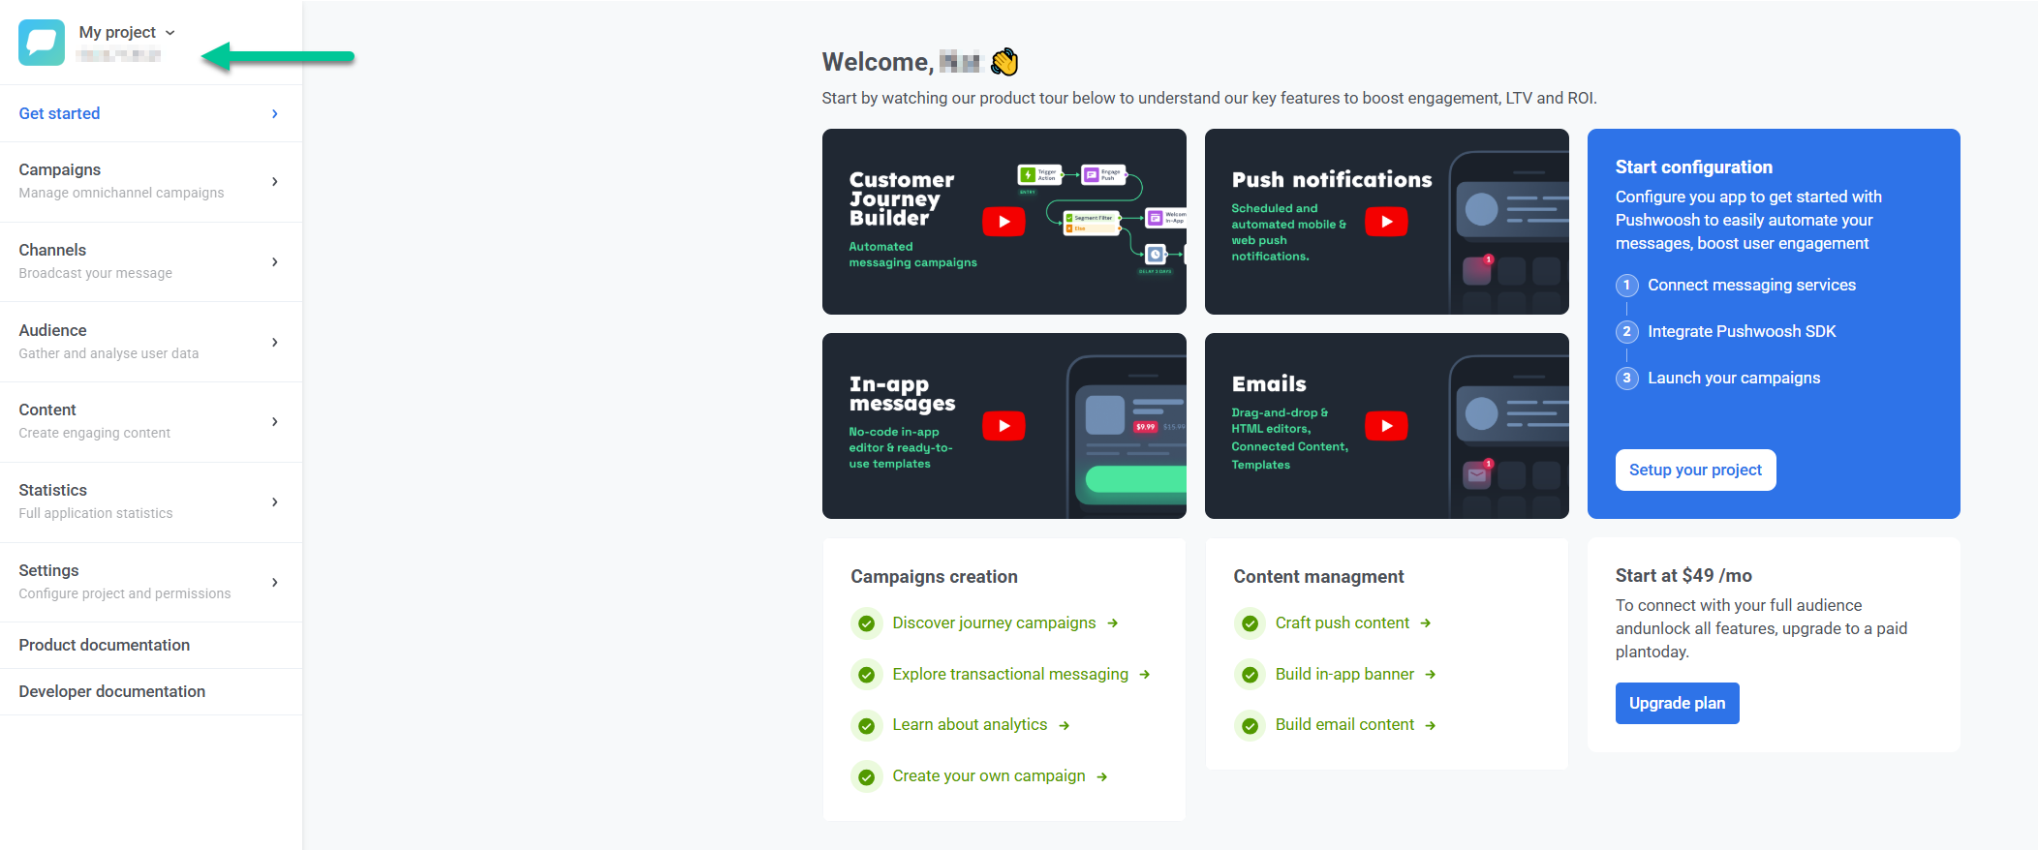Click the Setup your project button

pos(1695,471)
